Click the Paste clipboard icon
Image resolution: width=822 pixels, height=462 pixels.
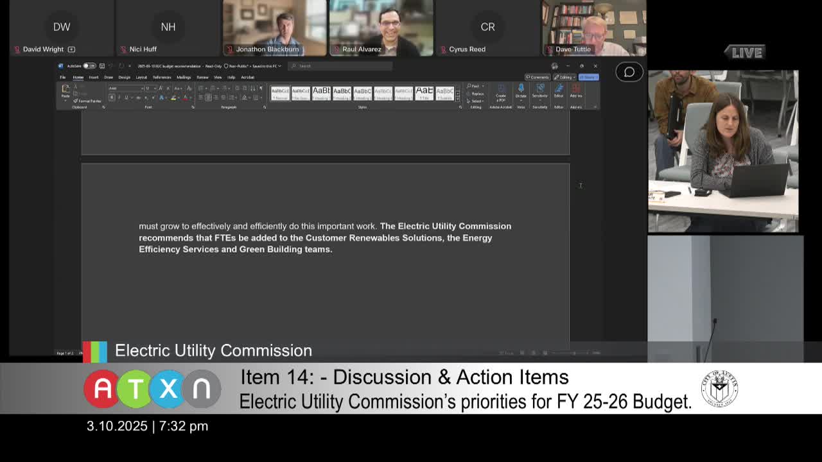pos(66,90)
